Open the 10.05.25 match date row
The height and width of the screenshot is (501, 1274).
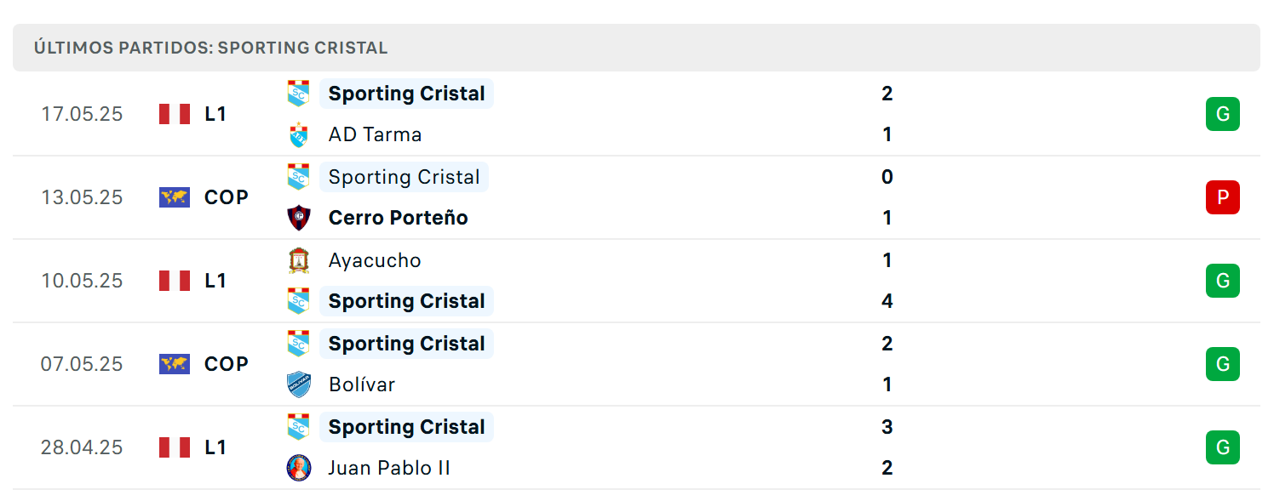tap(636, 281)
